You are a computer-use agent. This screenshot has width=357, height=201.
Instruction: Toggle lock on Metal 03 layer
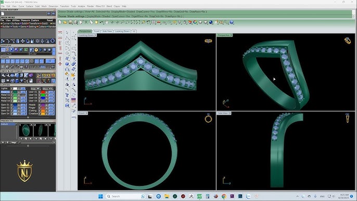point(19,98)
